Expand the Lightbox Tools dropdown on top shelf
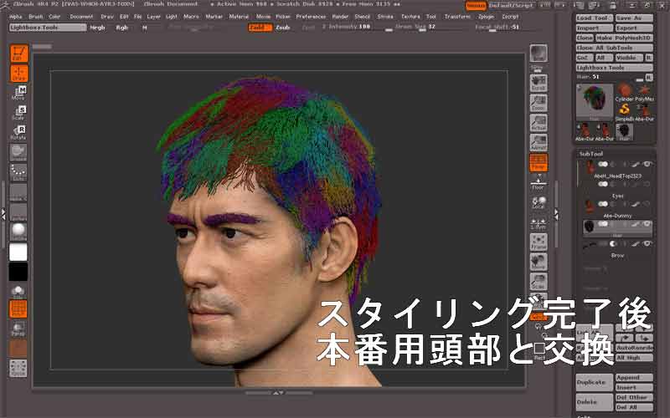The height and width of the screenshot is (418, 670). pyautogui.click(x=48, y=28)
